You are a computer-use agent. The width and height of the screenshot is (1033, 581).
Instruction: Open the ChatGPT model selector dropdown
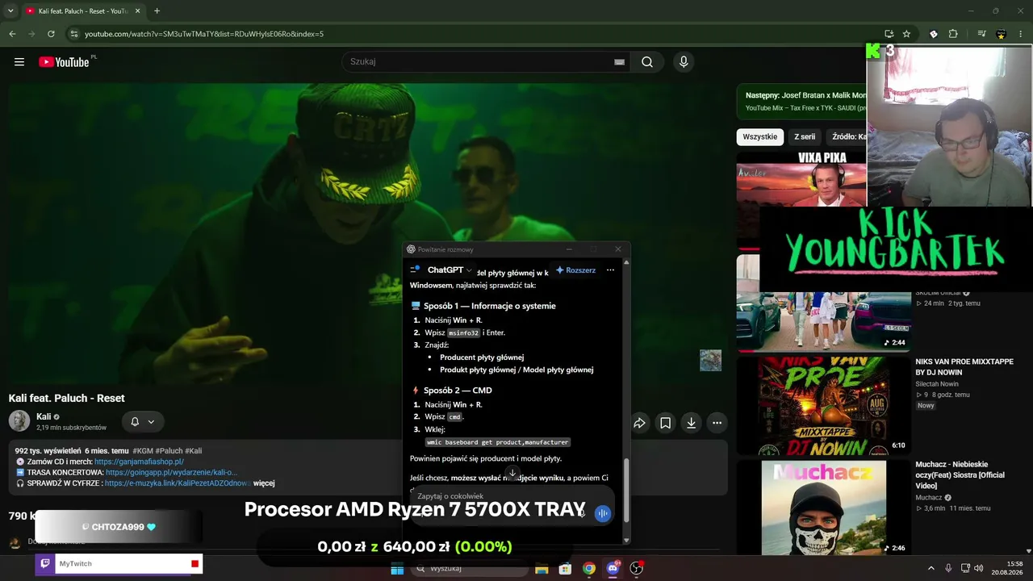(450, 270)
